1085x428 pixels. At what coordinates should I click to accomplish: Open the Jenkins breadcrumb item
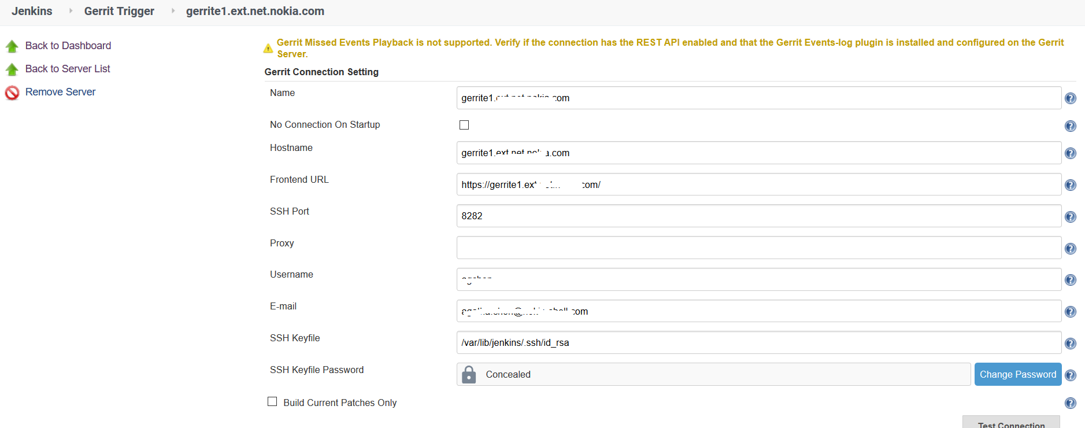coord(32,10)
